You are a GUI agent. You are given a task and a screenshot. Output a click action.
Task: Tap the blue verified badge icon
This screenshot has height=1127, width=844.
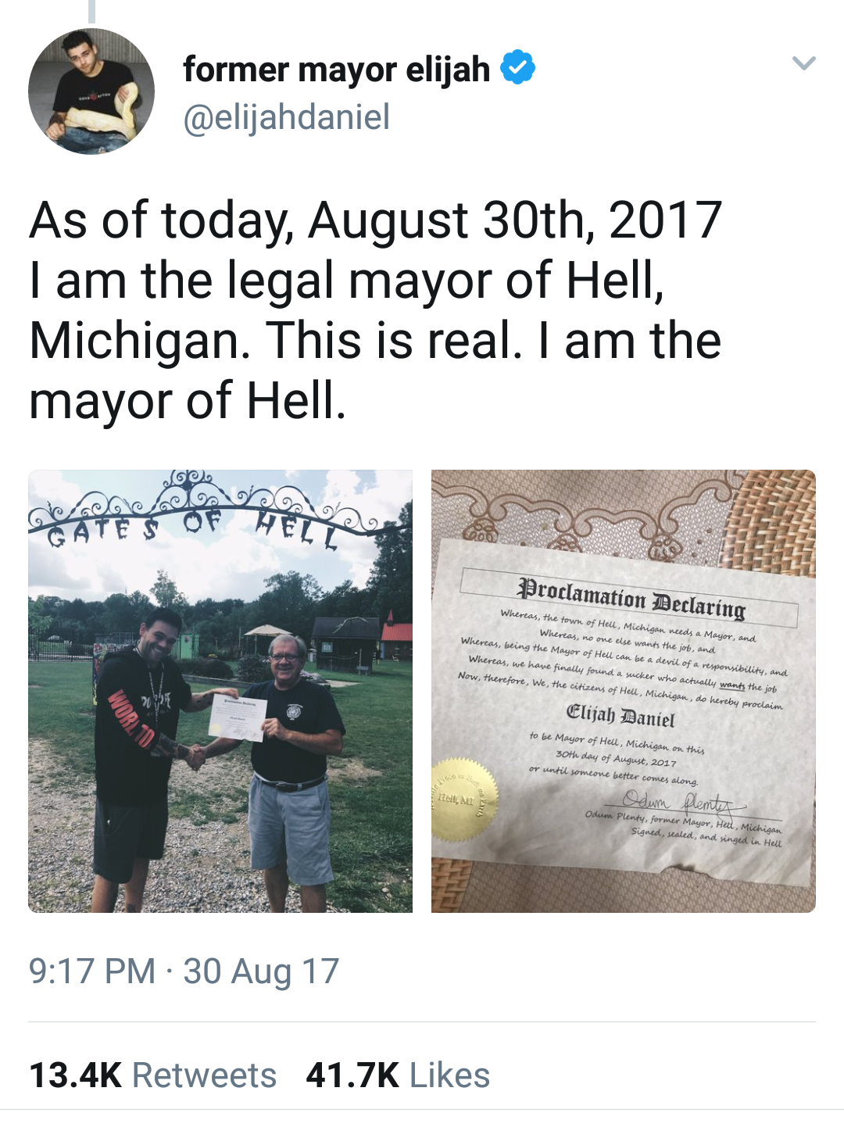(517, 67)
